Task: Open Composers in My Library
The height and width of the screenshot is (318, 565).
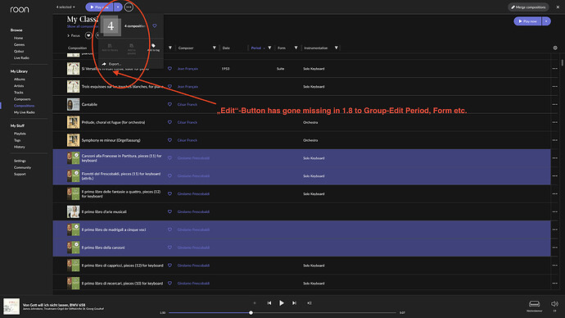Action: [22, 99]
